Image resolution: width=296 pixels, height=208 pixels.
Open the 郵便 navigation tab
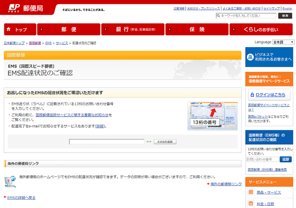(x=68, y=30)
